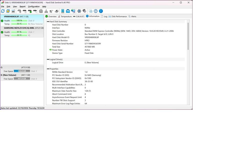
Task: Click the Maximum Data Transfer Size row label
Action: coord(64,91)
